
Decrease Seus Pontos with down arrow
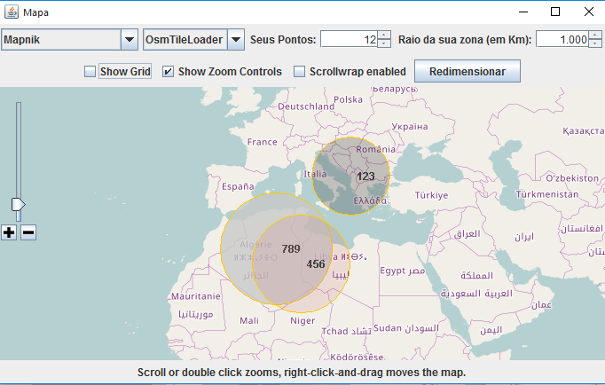[383, 43]
